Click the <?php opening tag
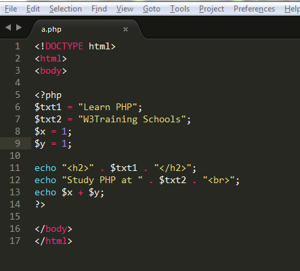 48,95
